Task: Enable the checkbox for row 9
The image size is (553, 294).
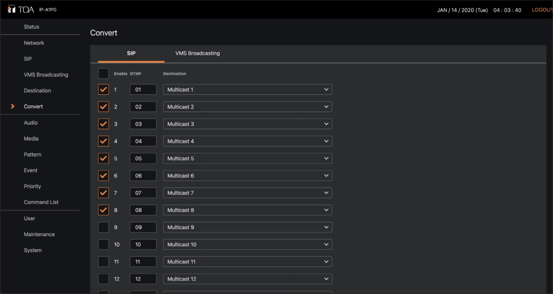Action: (x=103, y=227)
